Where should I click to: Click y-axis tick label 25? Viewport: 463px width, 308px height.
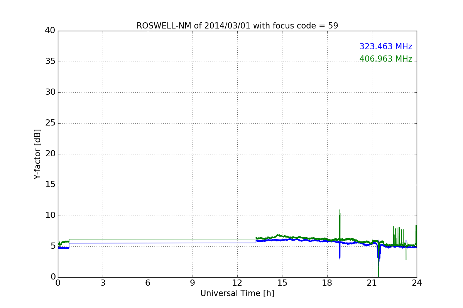pyautogui.click(x=50, y=123)
